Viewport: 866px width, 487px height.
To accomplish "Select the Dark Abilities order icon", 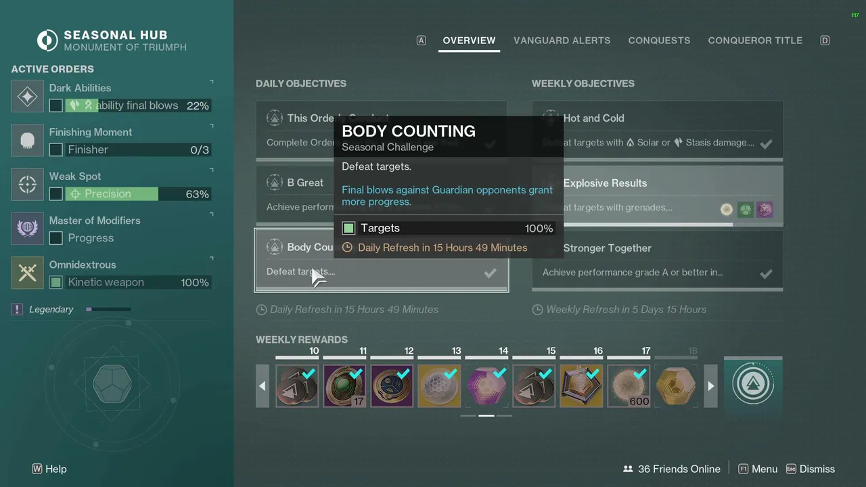I will pyautogui.click(x=27, y=97).
